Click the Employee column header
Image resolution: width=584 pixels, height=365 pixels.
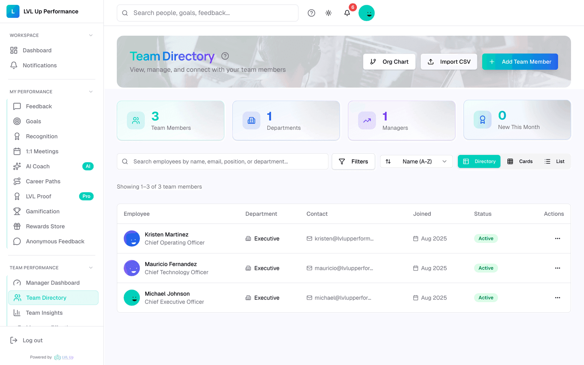pyautogui.click(x=137, y=214)
